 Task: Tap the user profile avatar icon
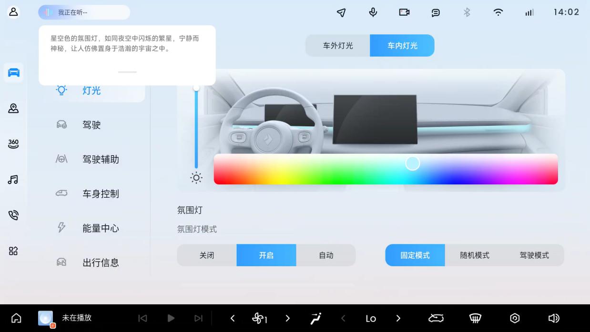tap(13, 12)
